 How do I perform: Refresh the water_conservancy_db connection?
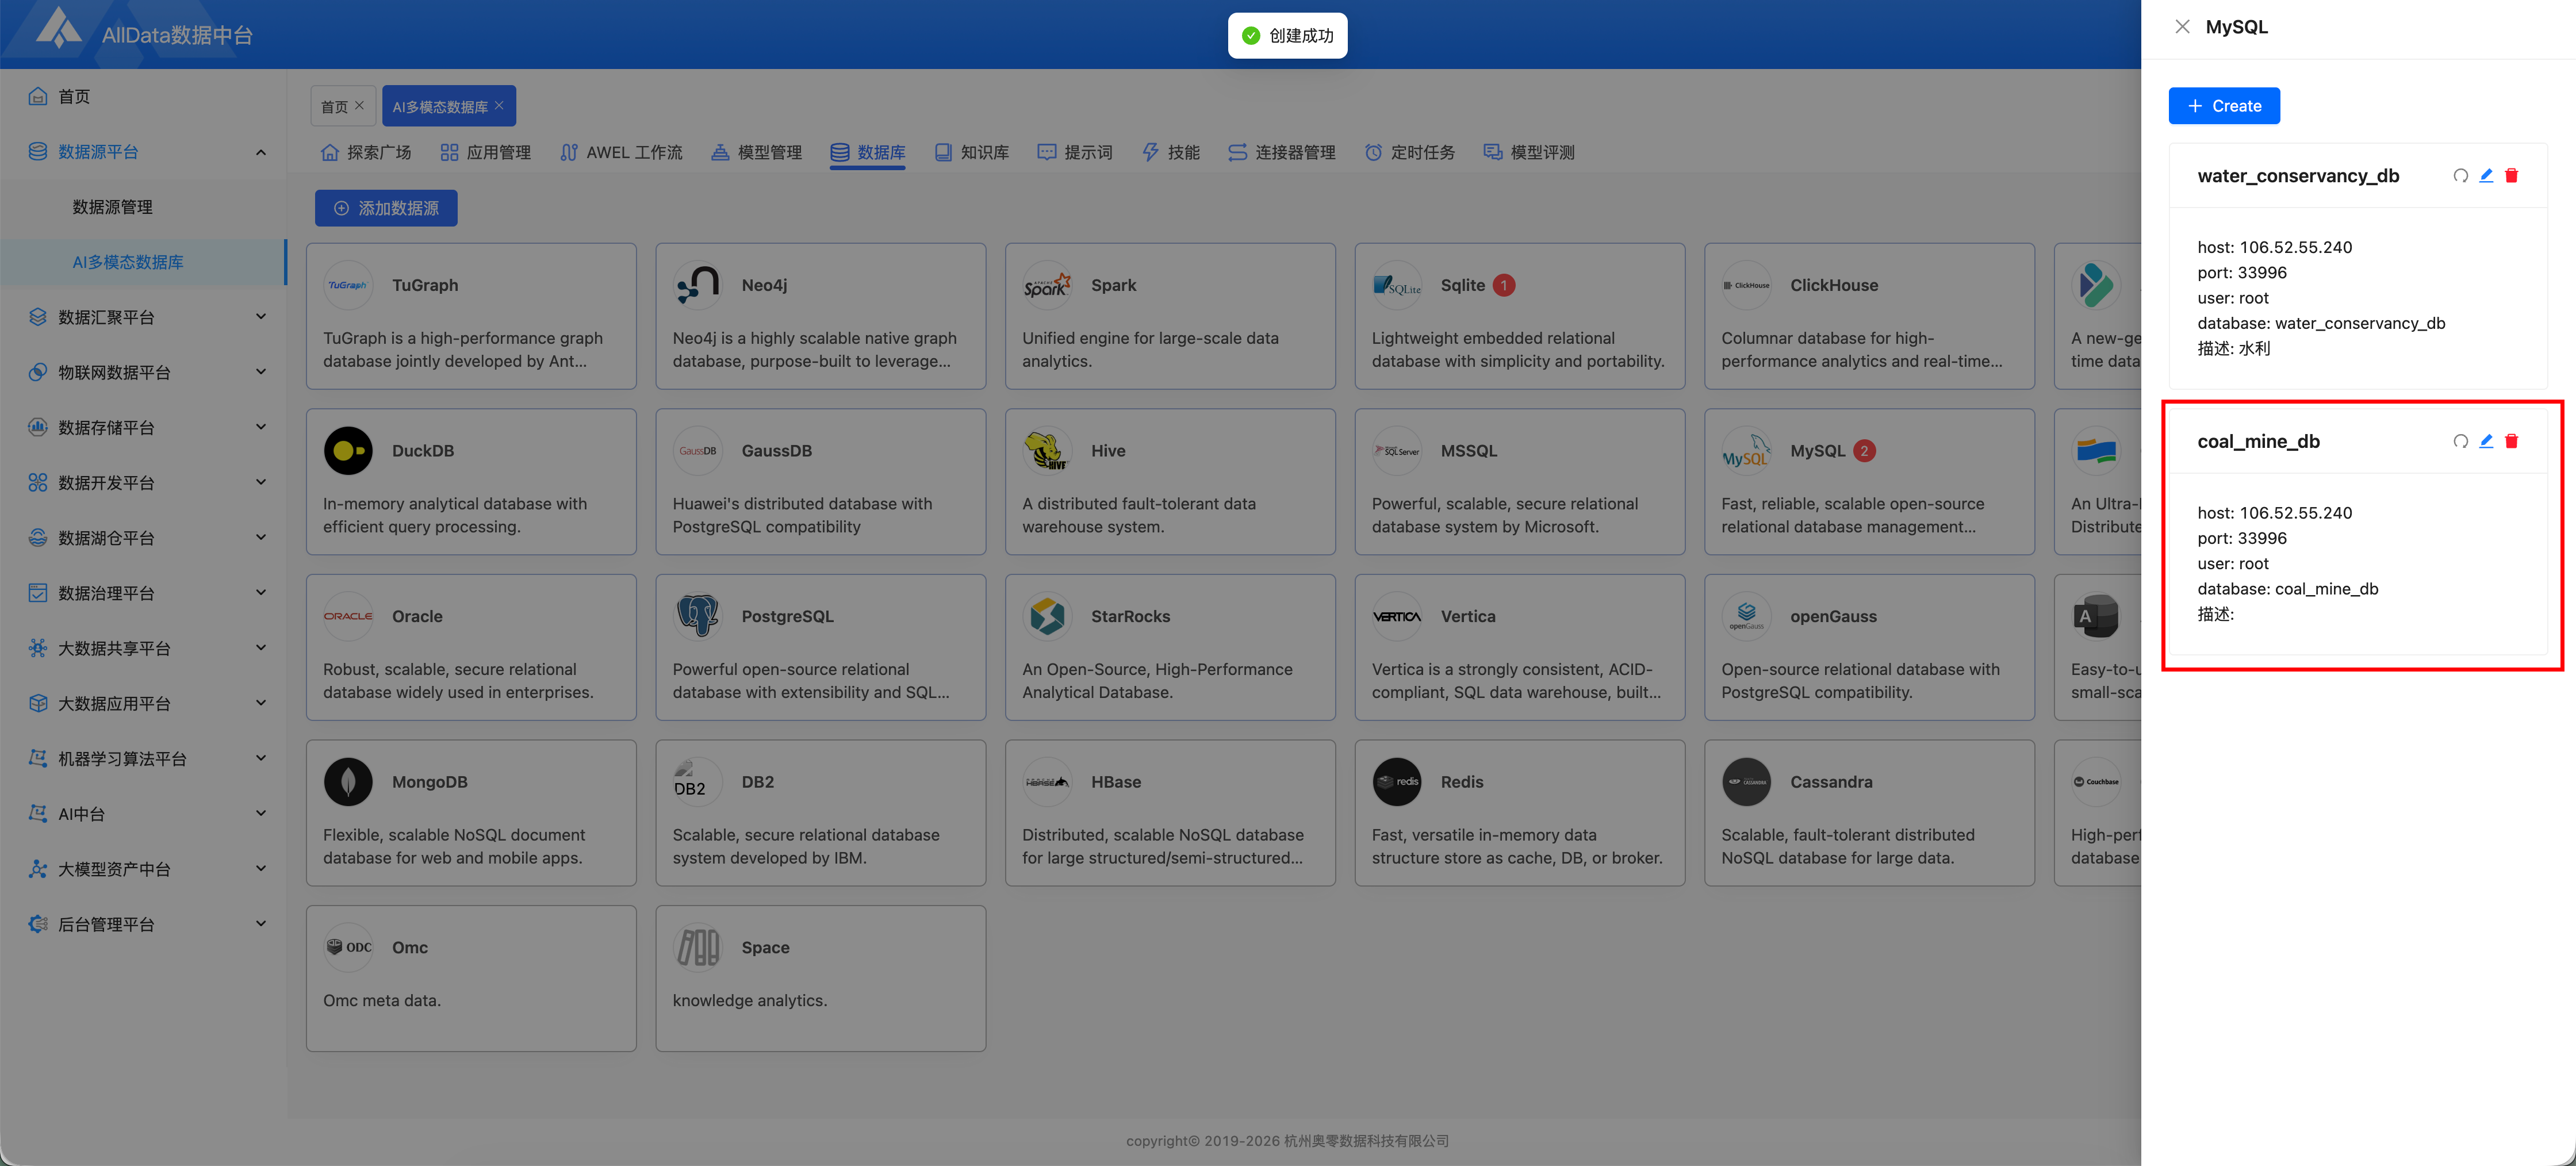pyautogui.click(x=2460, y=176)
